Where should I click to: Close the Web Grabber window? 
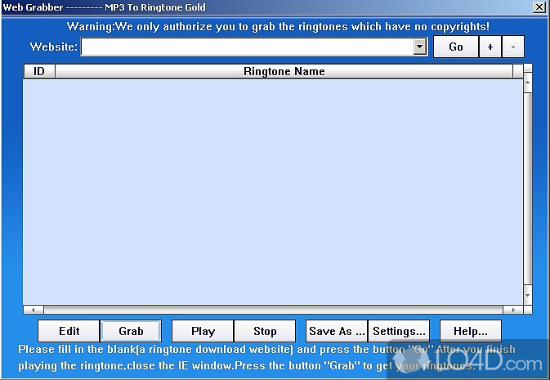click(539, 7)
